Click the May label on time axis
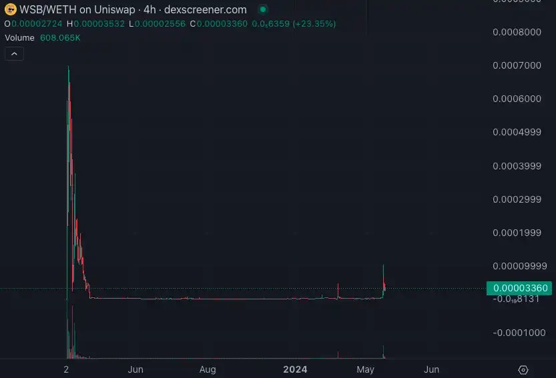Image resolution: width=556 pixels, height=378 pixels. coord(365,369)
